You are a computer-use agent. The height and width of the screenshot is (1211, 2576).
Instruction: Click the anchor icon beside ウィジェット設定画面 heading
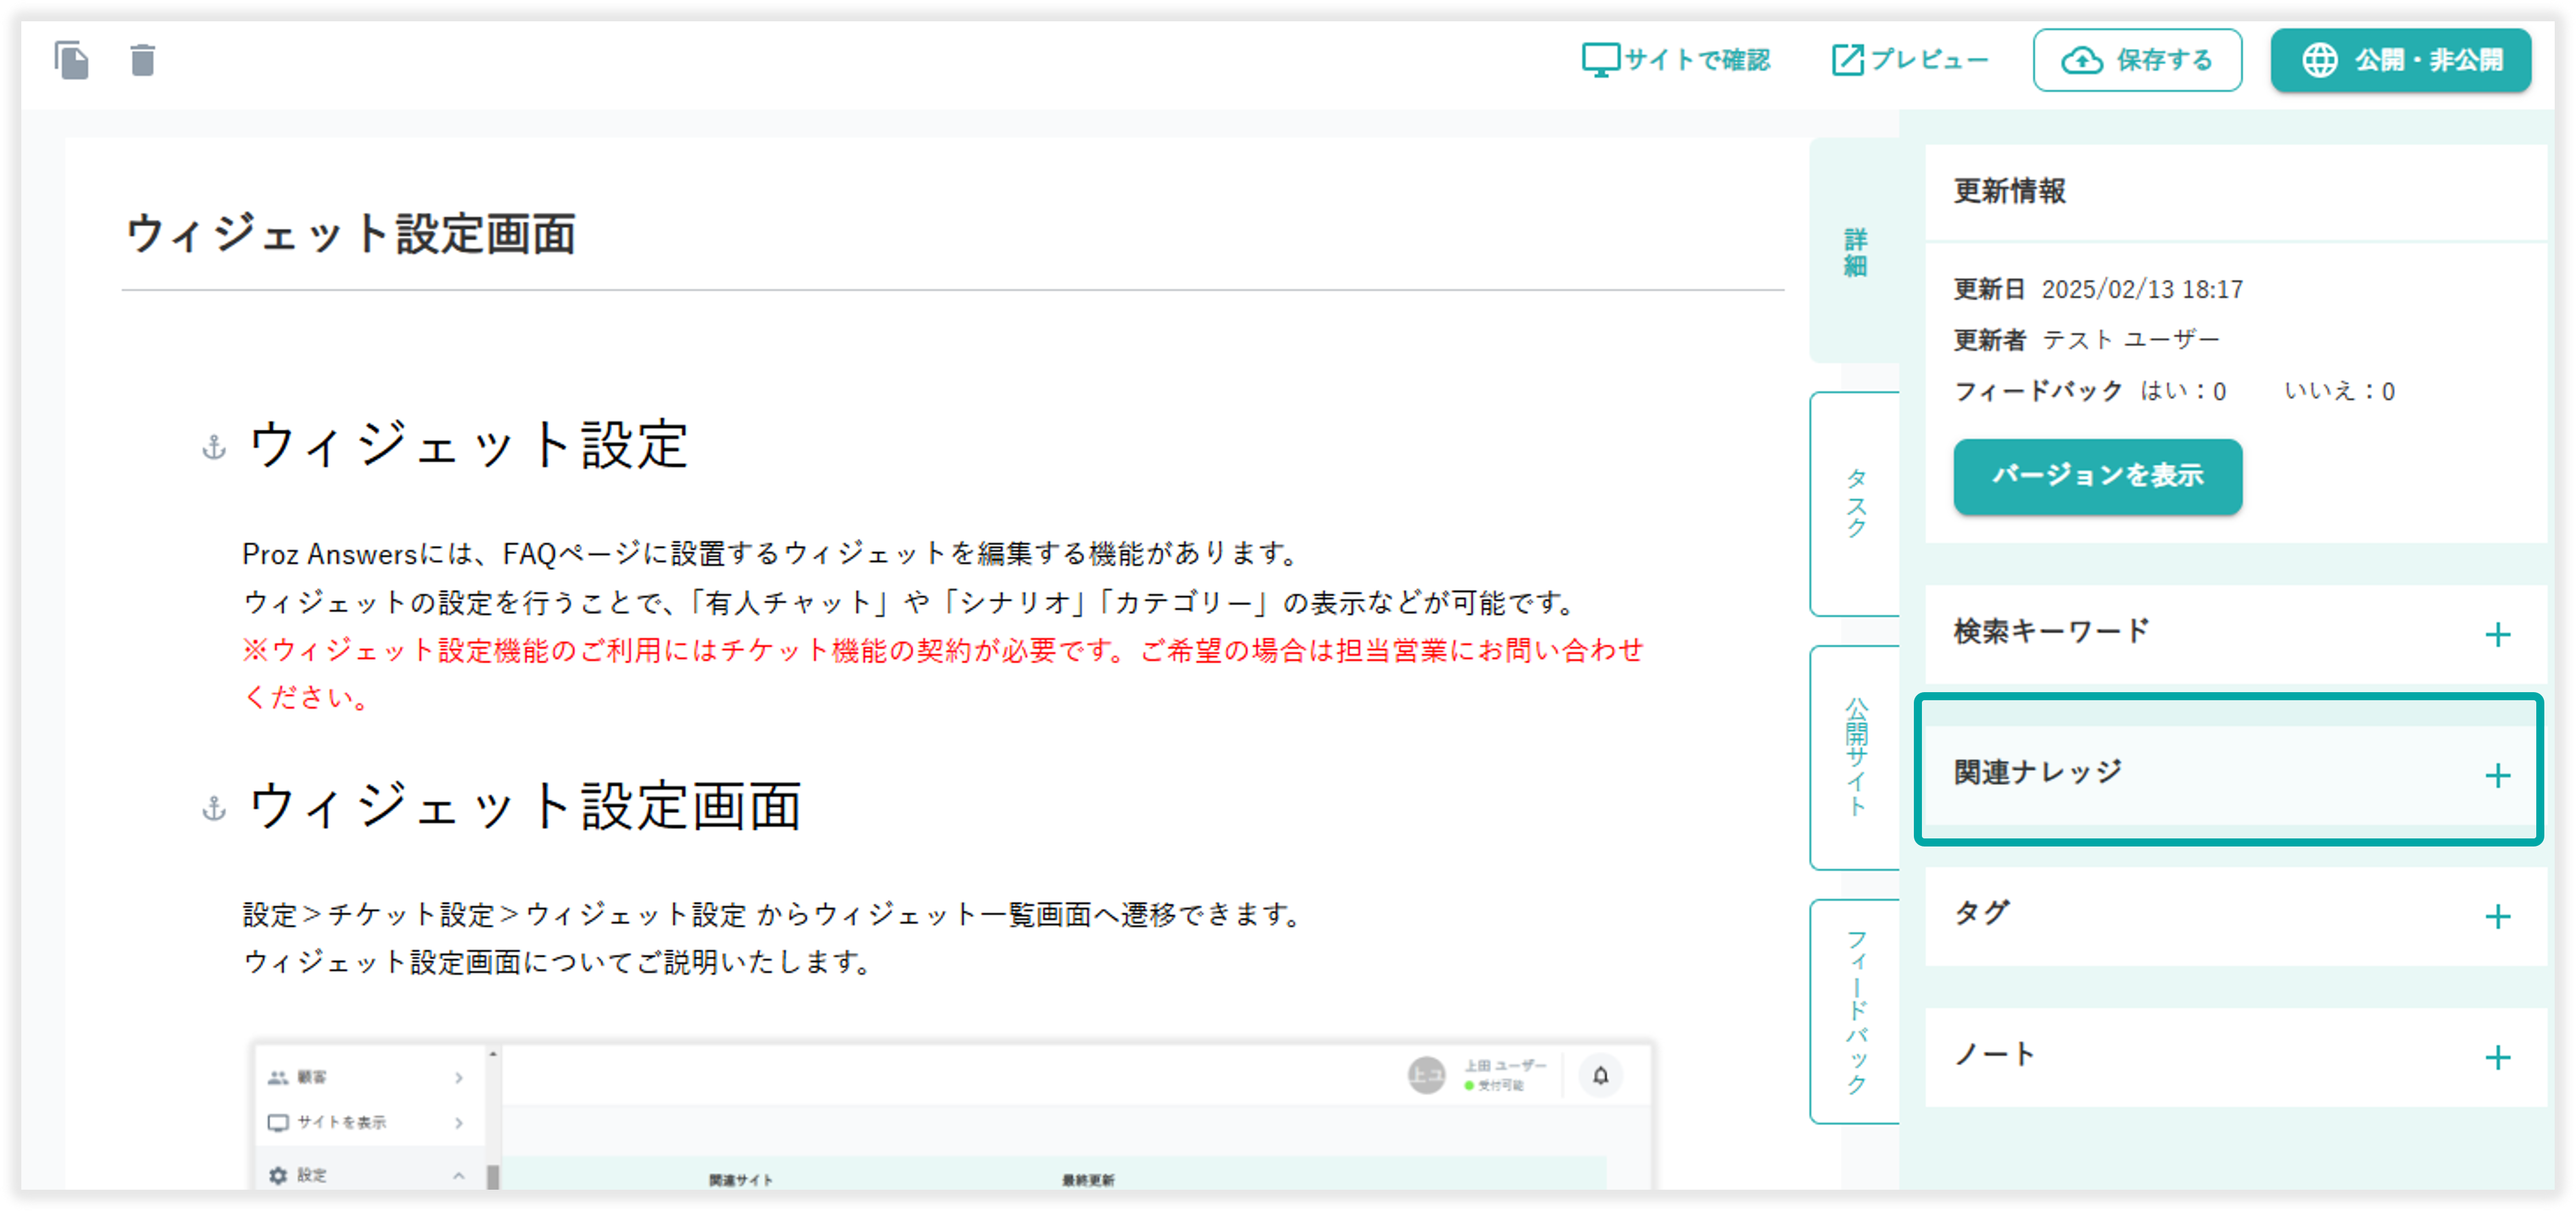tap(214, 808)
